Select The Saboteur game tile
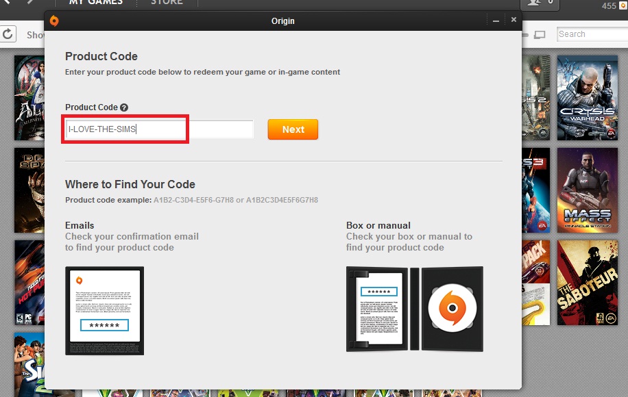This screenshot has width=628, height=397. tap(587, 283)
